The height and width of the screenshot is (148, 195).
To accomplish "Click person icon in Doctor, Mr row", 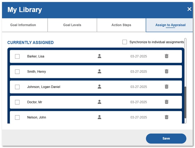I will pyautogui.click(x=99, y=102).
